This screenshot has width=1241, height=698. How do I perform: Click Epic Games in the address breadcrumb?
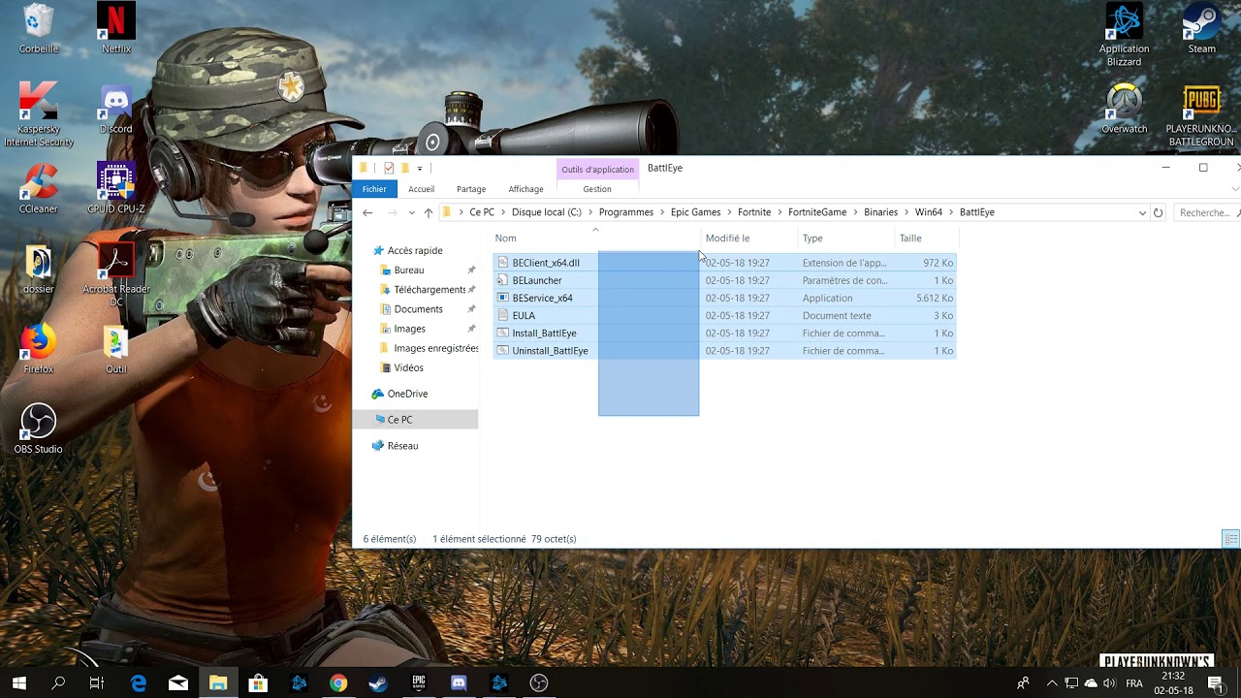pyautogui.click(x=695, y=212)
